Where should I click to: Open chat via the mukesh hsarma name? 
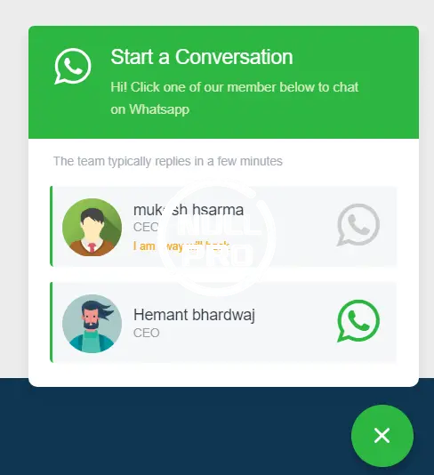click(189, 210)
